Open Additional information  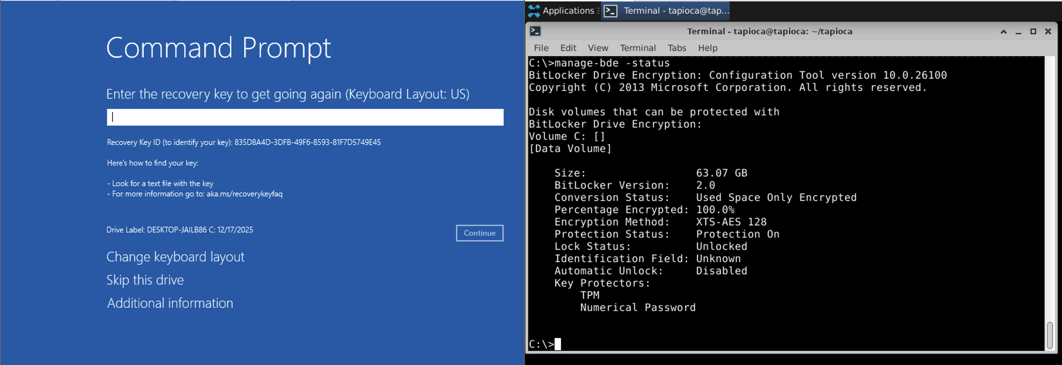(x=170, y=303)
